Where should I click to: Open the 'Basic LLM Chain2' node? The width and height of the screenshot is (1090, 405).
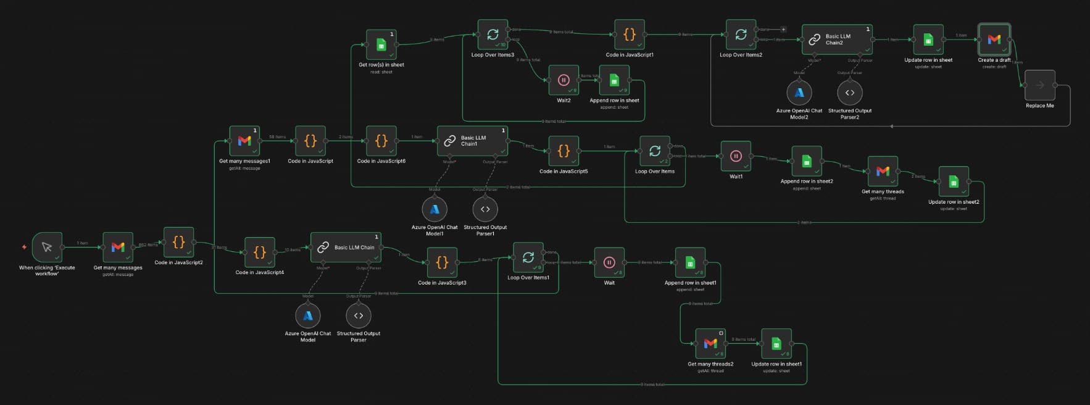[x=838, y=40]
